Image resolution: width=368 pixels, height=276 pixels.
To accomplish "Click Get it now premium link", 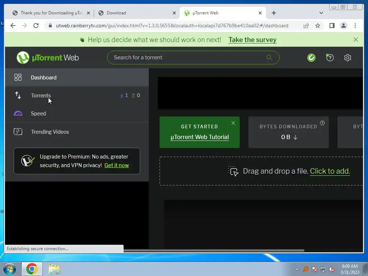I will pos(116,165).
